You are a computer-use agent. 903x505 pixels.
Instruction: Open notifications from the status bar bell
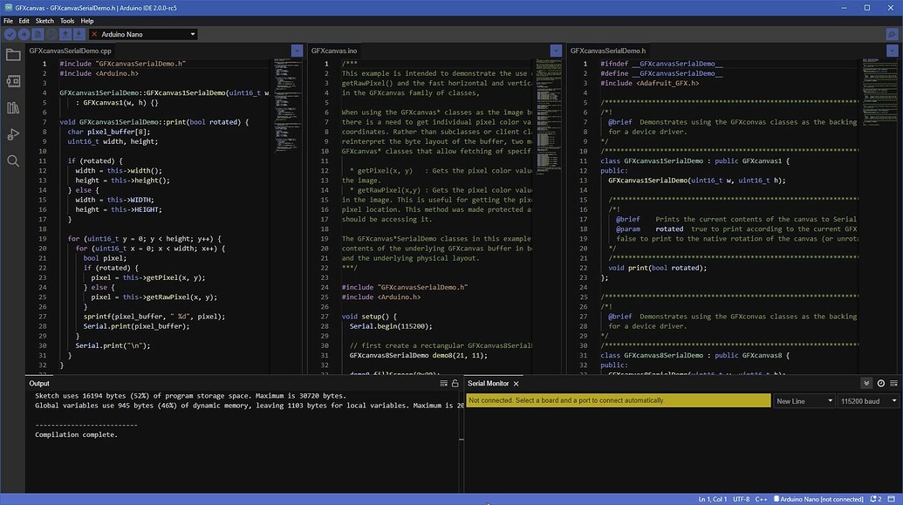pos(873,499)
